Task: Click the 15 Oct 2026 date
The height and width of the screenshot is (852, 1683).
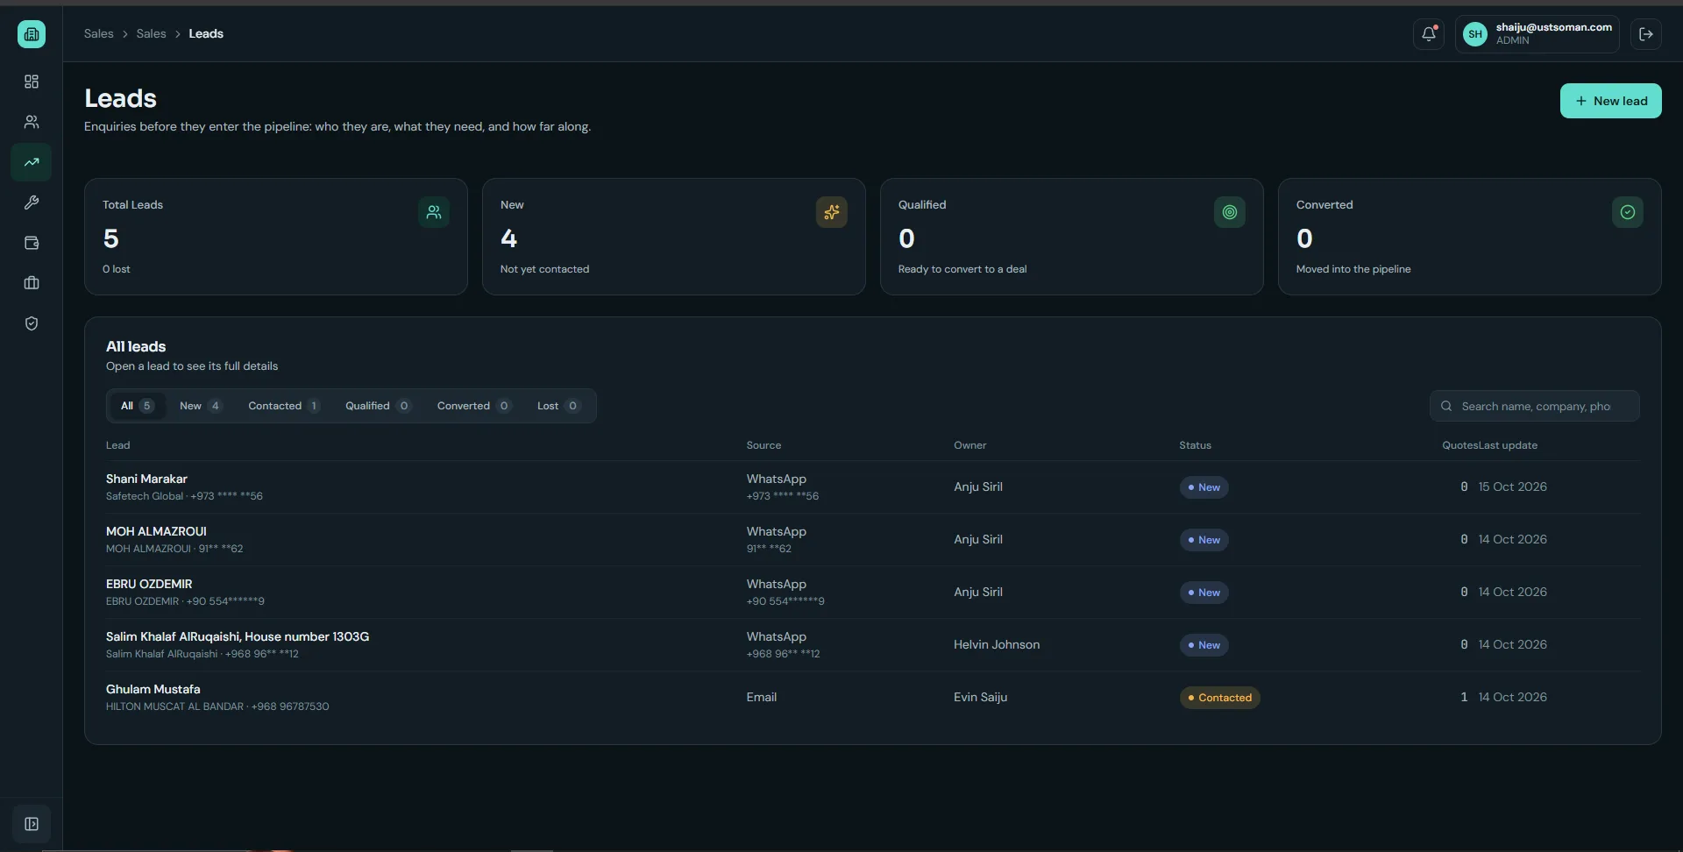Action: tap(1512, 486)
